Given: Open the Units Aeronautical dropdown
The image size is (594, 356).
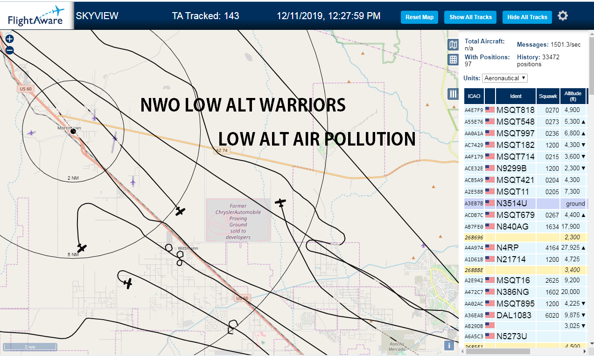Looking at the screenshot, I should click(505, 78).
